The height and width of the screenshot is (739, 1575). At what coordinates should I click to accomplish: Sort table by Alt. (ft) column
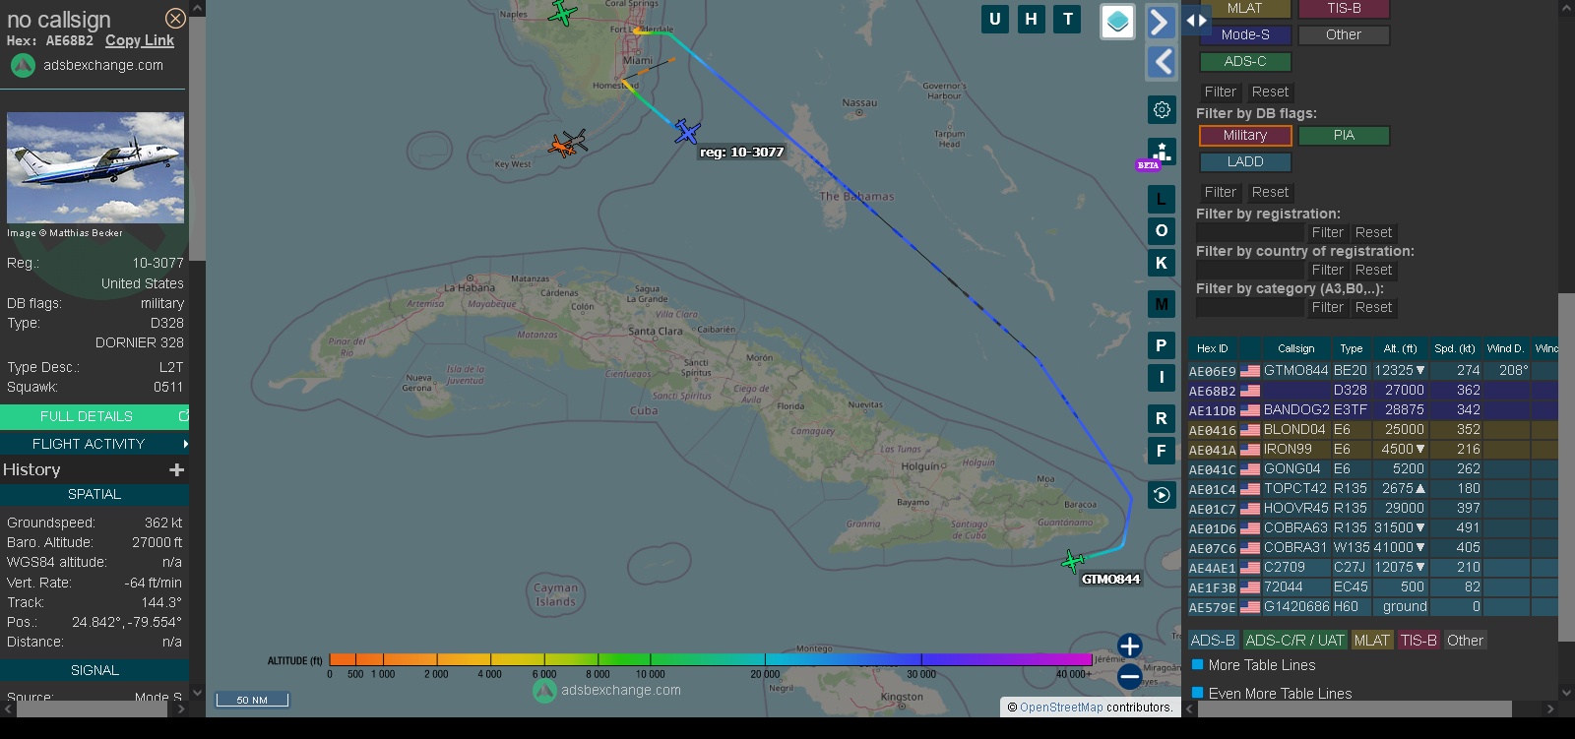(1400, 348)
